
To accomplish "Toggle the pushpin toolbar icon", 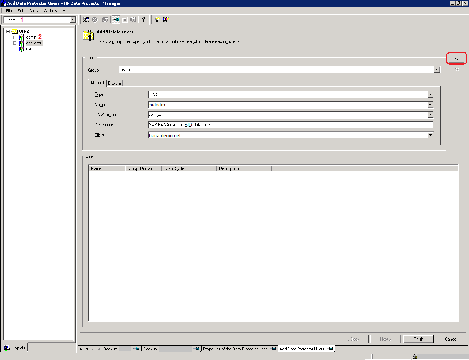I will click(x=116, y=19).
